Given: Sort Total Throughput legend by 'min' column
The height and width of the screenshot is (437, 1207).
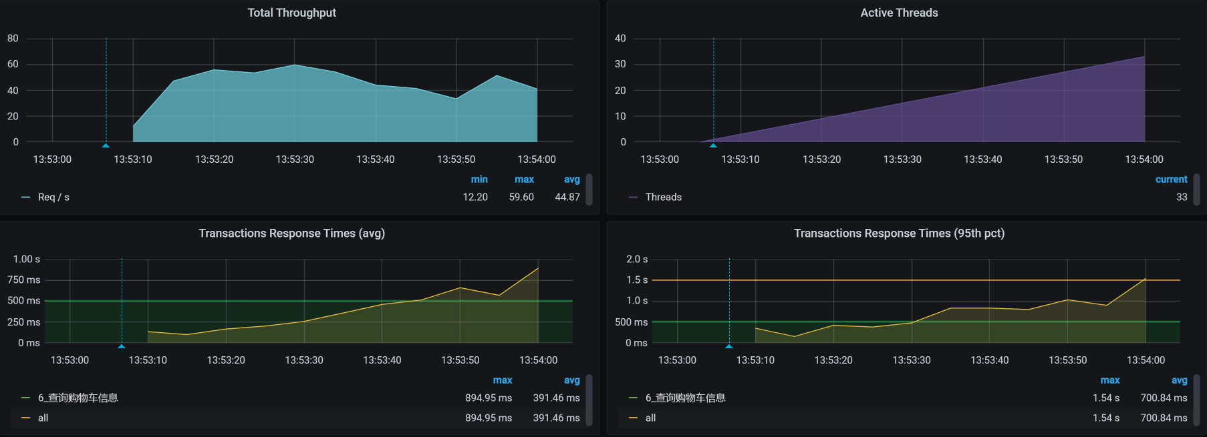Looking at the screenshot, I should (x=479, y=179).
